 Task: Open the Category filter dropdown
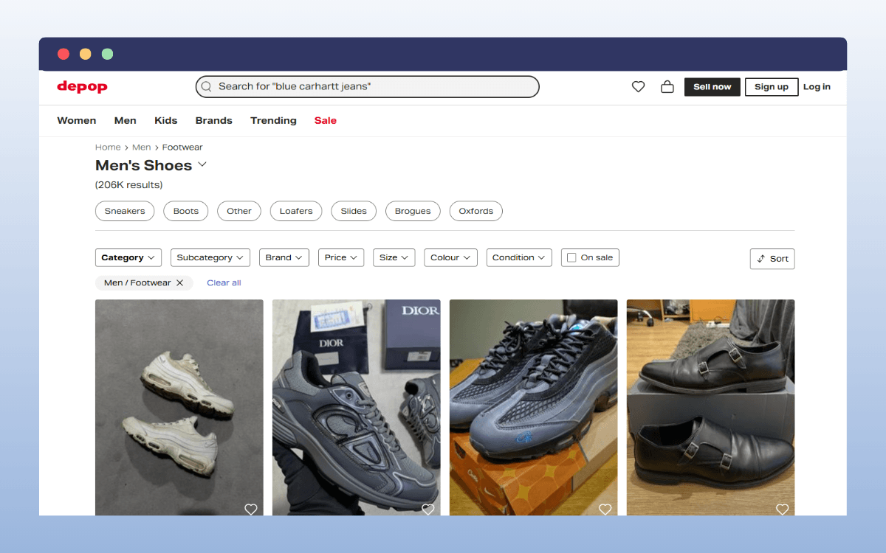click(x=128, y=257)
